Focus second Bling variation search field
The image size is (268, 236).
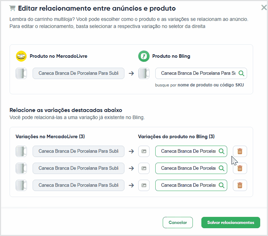point(191,168)
